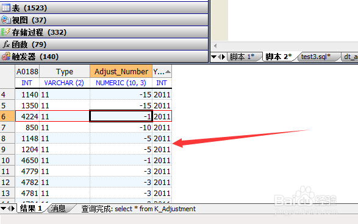The height and width of the screenshot is (224, 358).
Task: Click cell with A0188 value 850
Action: tap(27, 127)
